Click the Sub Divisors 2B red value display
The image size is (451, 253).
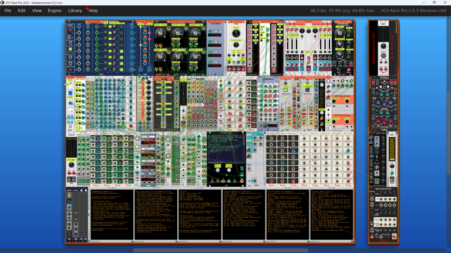coord(214,66)
